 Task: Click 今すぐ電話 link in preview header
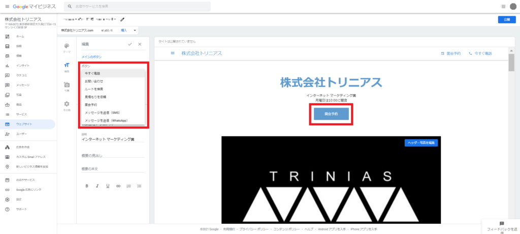point(480,53)
